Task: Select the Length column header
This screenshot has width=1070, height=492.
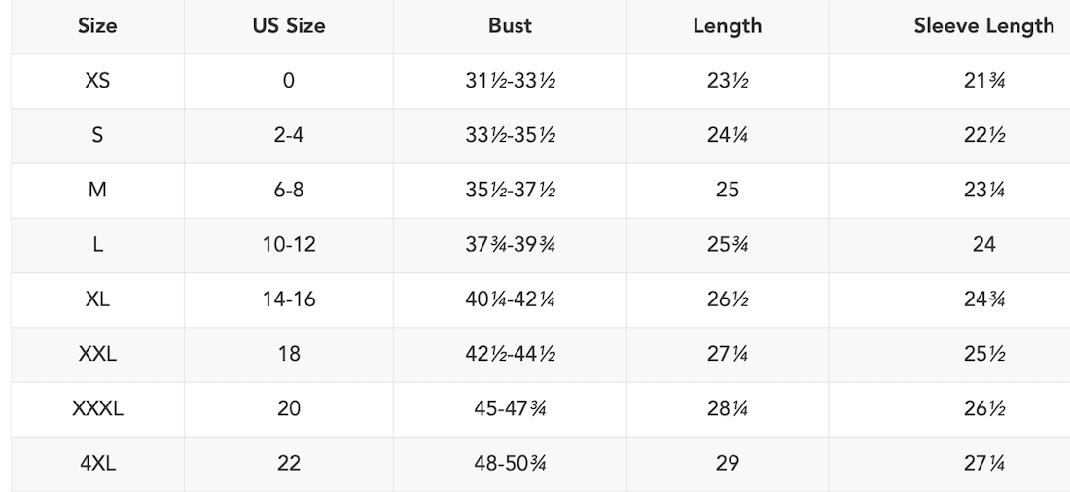Action: pos(728,26)
